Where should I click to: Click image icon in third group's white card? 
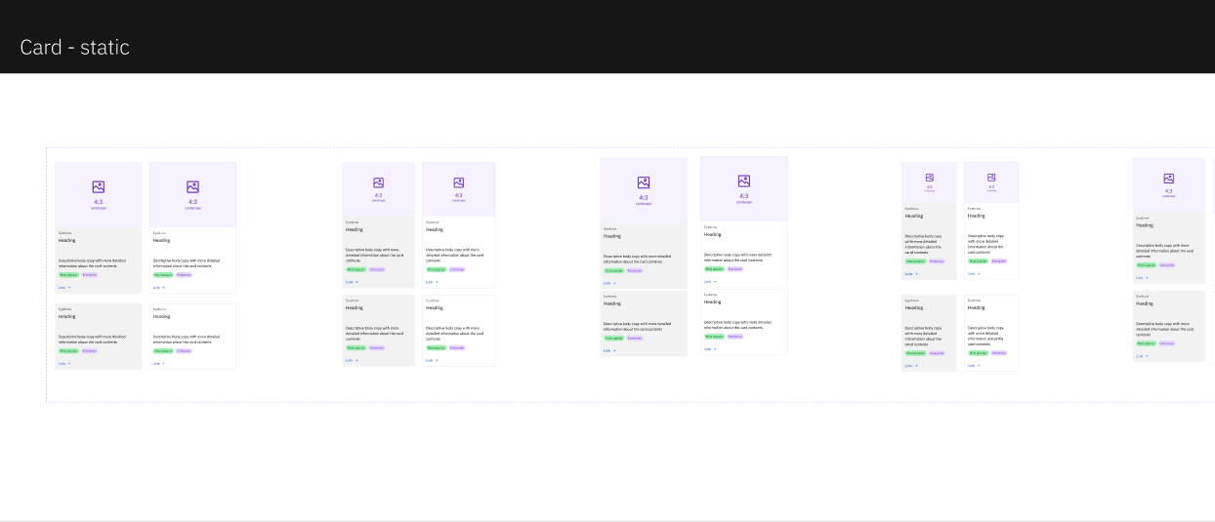[x=743, y=181]
